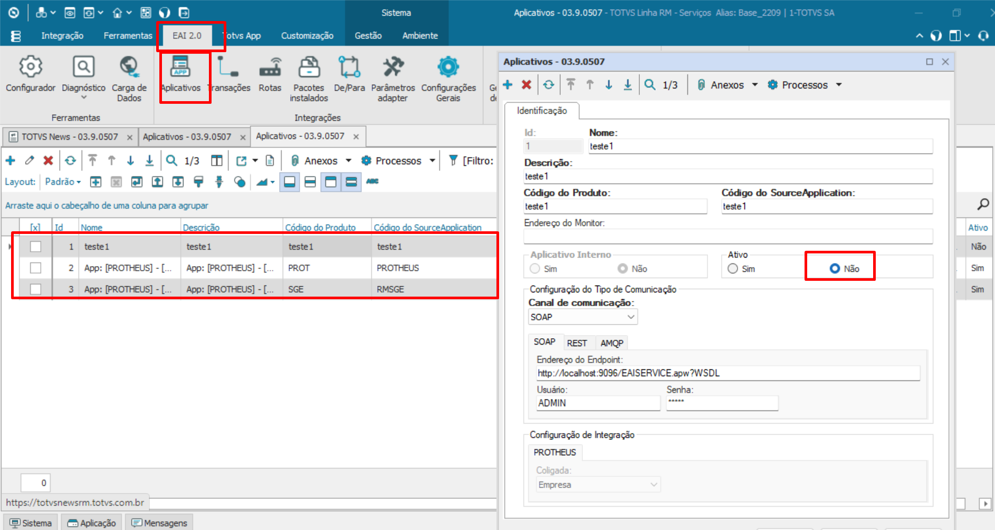This screenshot has height=530, width=995.
Task: Click the filter funnel icon beside [Filtro:
Action: [453, 161]
